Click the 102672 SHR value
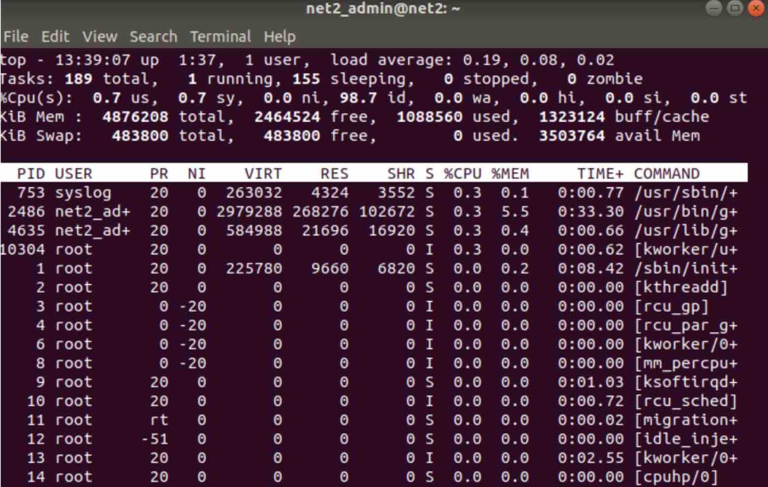768x487 pixels. click(x=387, y=212)
